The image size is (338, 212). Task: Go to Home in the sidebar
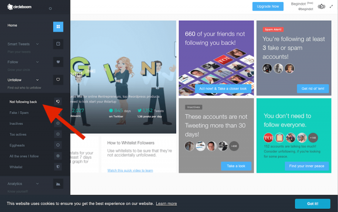[x=12, y=25]
